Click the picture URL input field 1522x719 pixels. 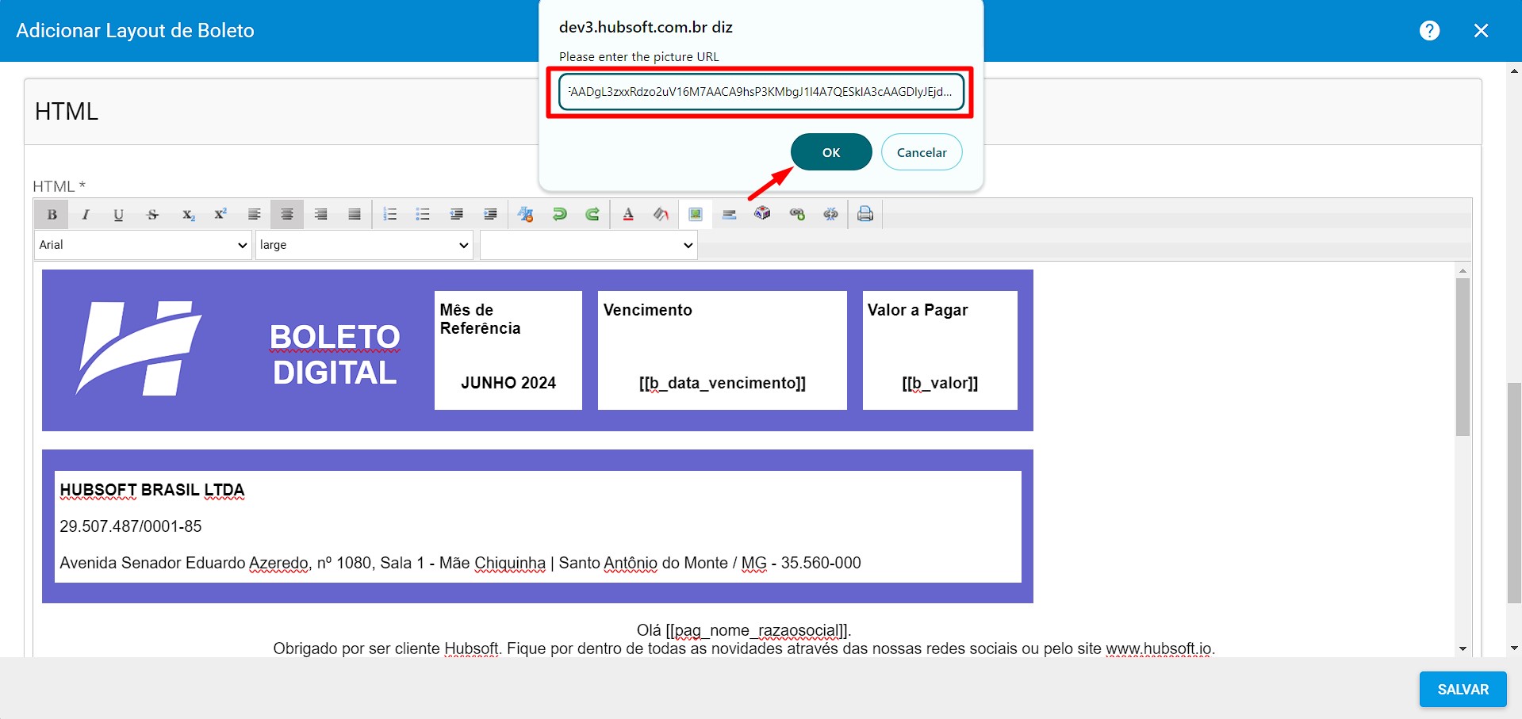(x=761, y=92)
